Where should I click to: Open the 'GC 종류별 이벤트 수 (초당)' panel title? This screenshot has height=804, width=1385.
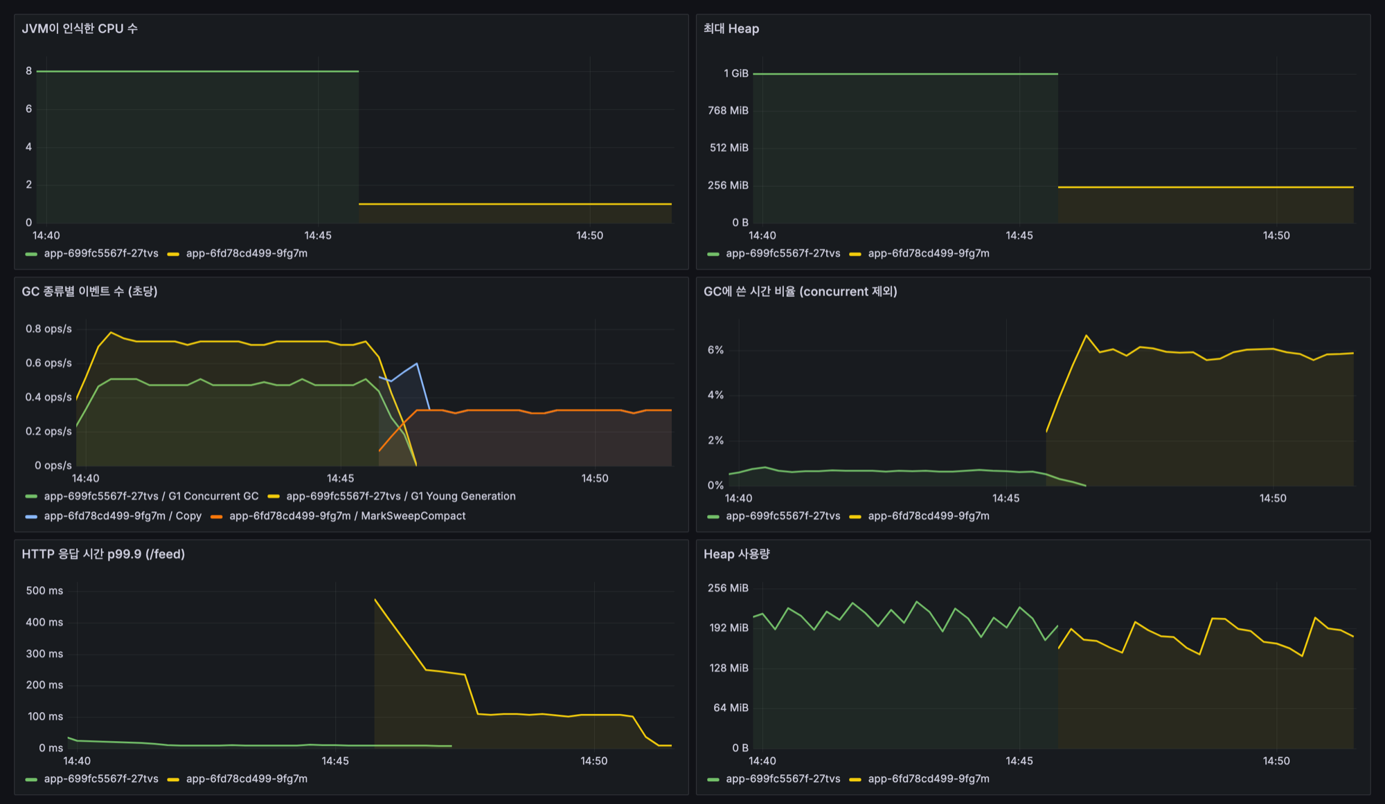(89, 291)
